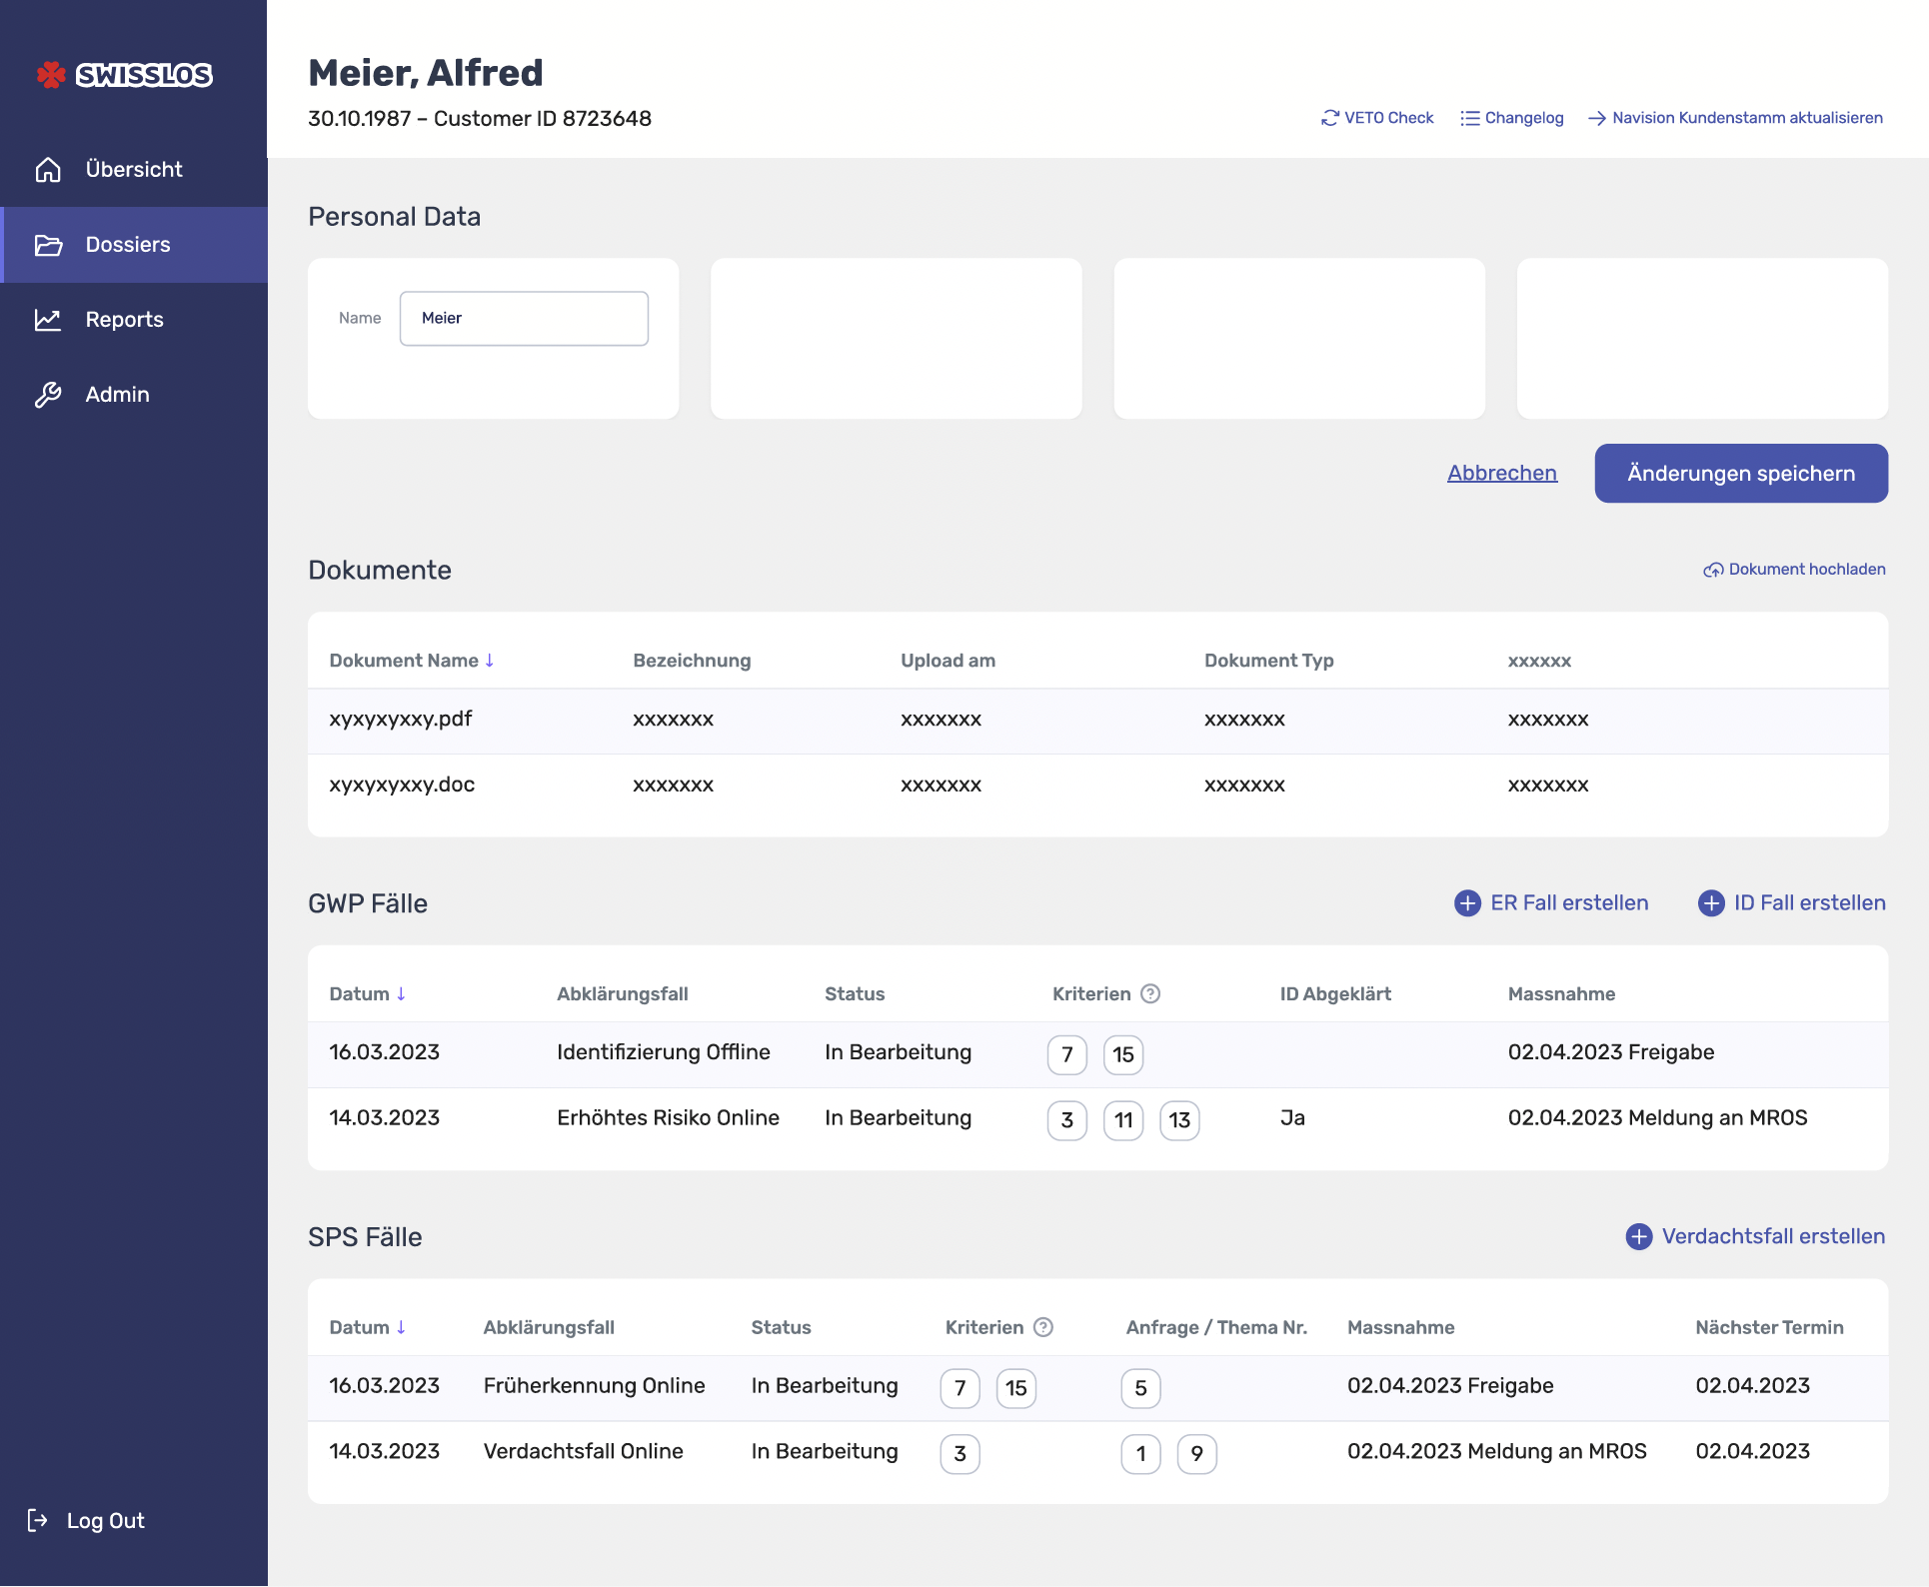Upload document via cloud icon
Viewport: 1929px width, 1587px height.
click(x=1713, y=570)
